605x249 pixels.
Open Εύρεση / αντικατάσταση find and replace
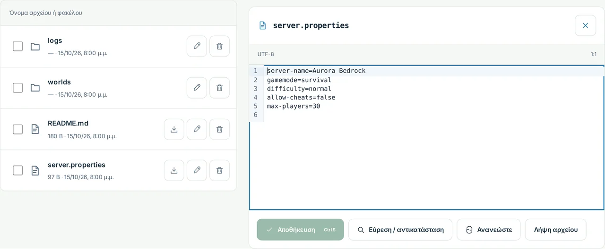click(400, 230)
